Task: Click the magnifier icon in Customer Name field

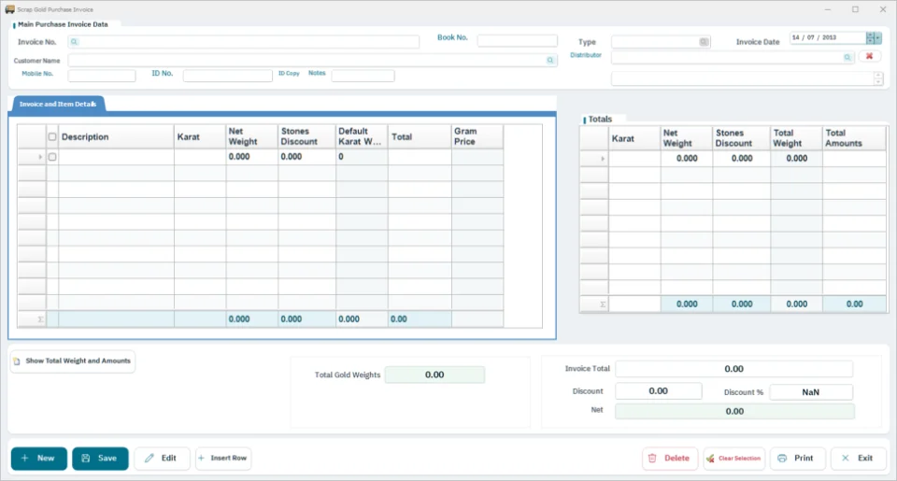Action: [549, 60]
